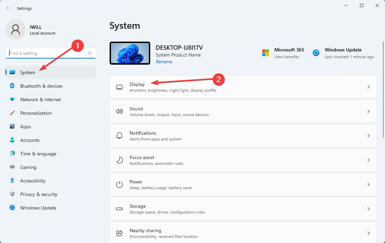Viewport: 385px width, 243px height.
Task: Select the Gaming controller icon
Action: [13, 167]
